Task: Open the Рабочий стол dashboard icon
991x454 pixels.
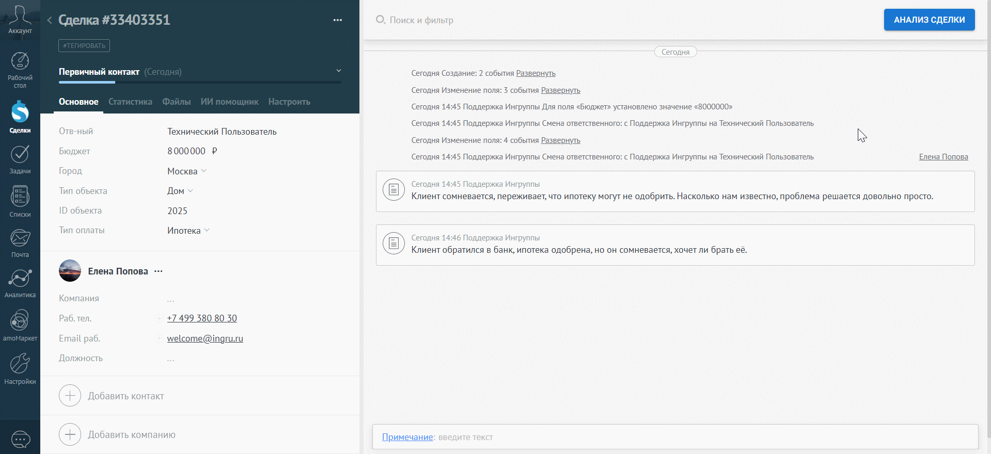Action: click(x=20, y=61)
